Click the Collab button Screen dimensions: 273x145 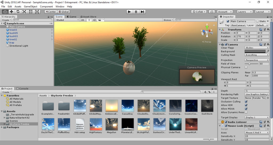(199, 12)
